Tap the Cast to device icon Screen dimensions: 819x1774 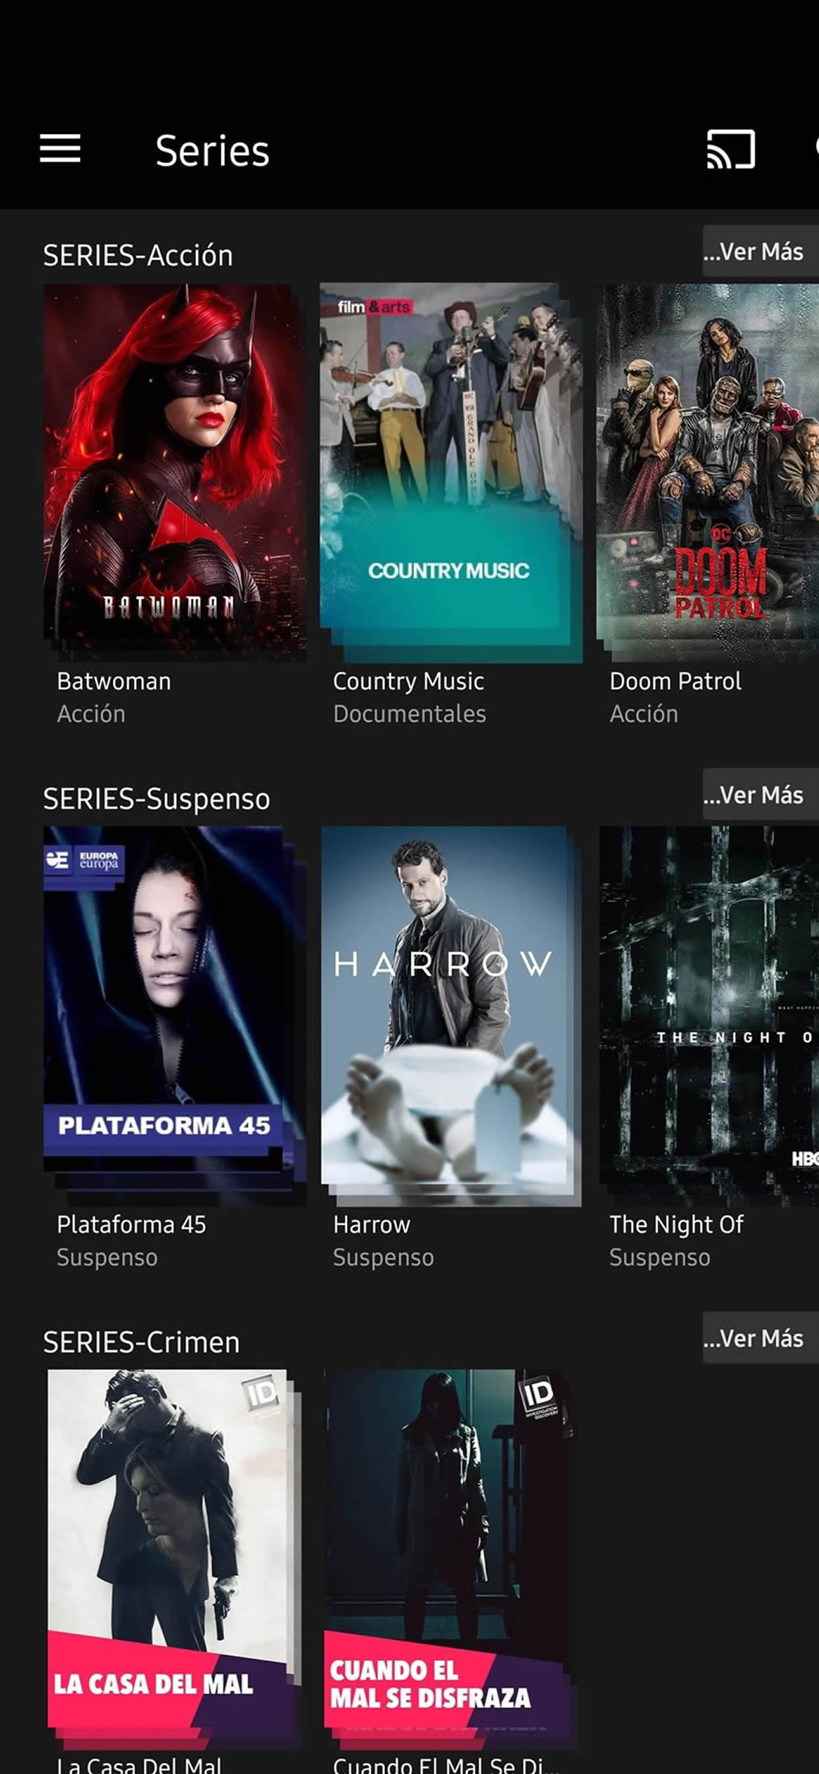(x=730, y=148)
